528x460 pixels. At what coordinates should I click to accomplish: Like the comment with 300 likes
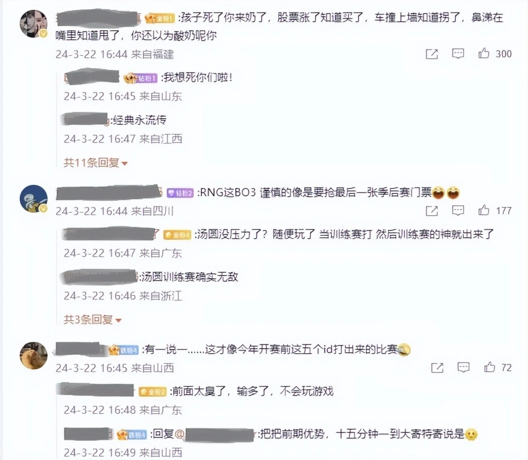pyautogui.click(x=483, y=53)
